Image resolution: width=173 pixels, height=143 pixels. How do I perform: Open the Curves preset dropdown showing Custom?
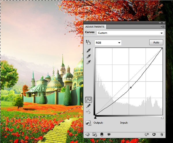click(130, 33)
